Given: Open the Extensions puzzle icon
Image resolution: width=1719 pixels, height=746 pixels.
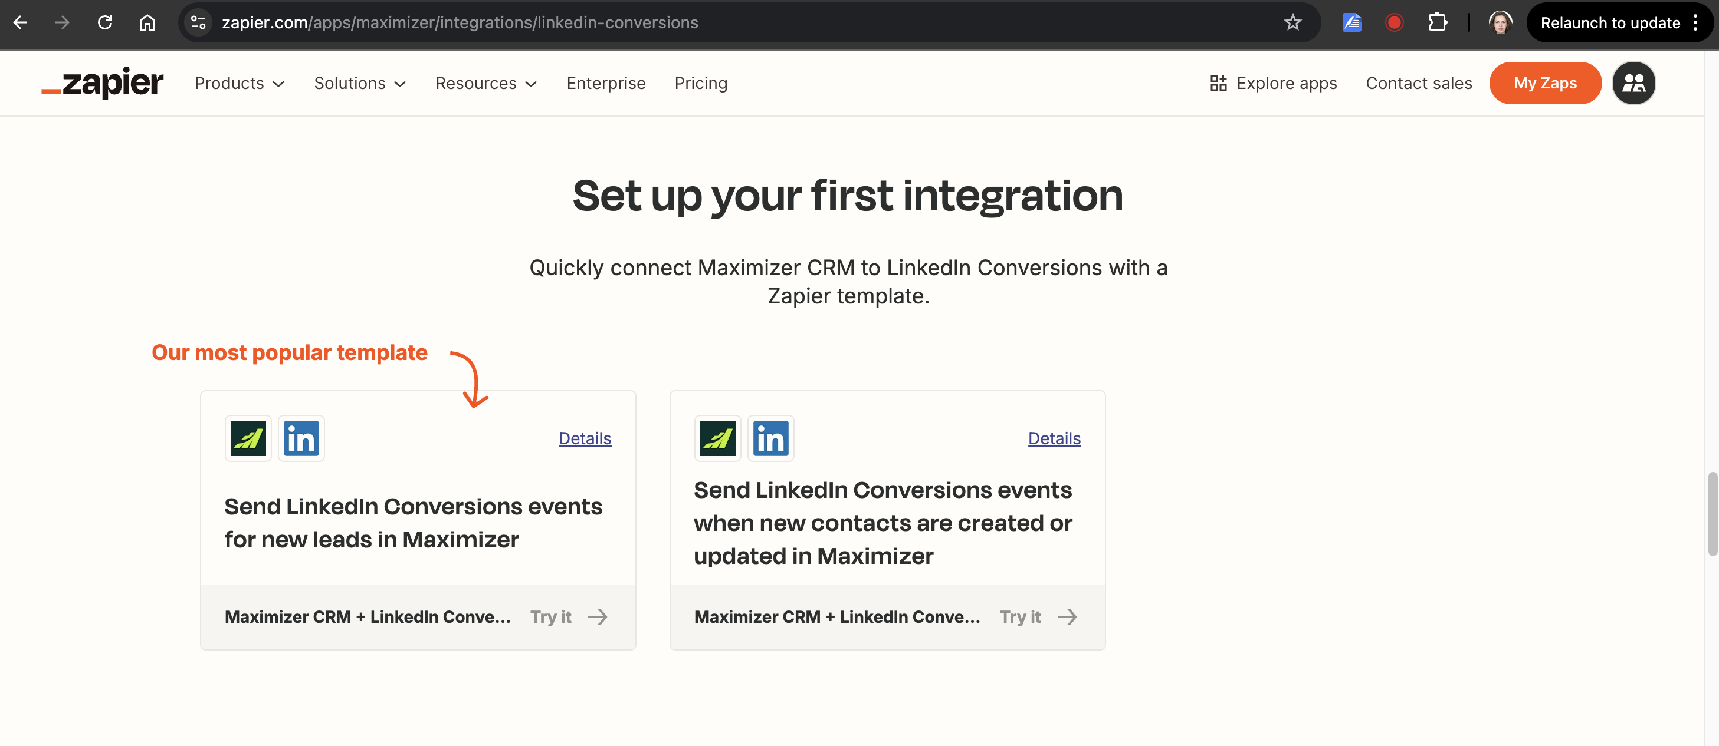Looking at the screenshot, I should click(1436, 22).
